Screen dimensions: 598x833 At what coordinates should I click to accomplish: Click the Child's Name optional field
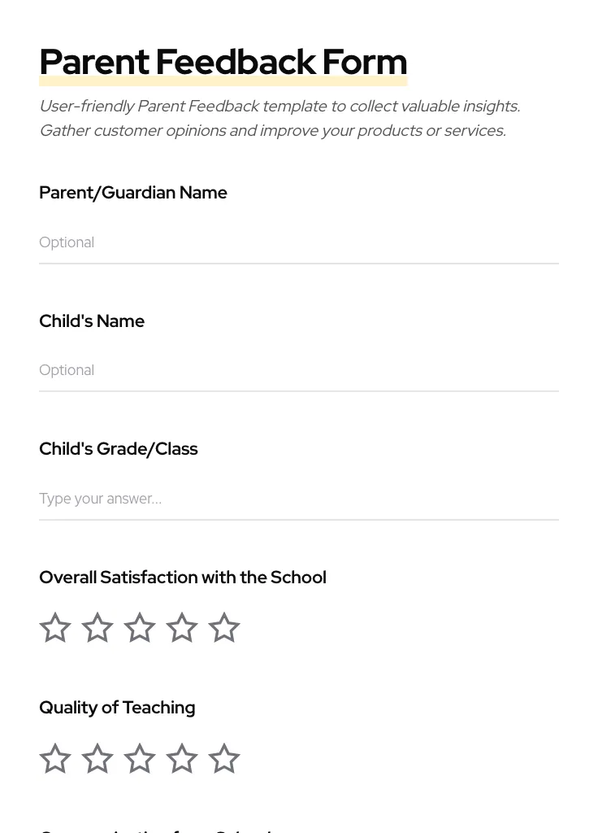coord(299,370)
